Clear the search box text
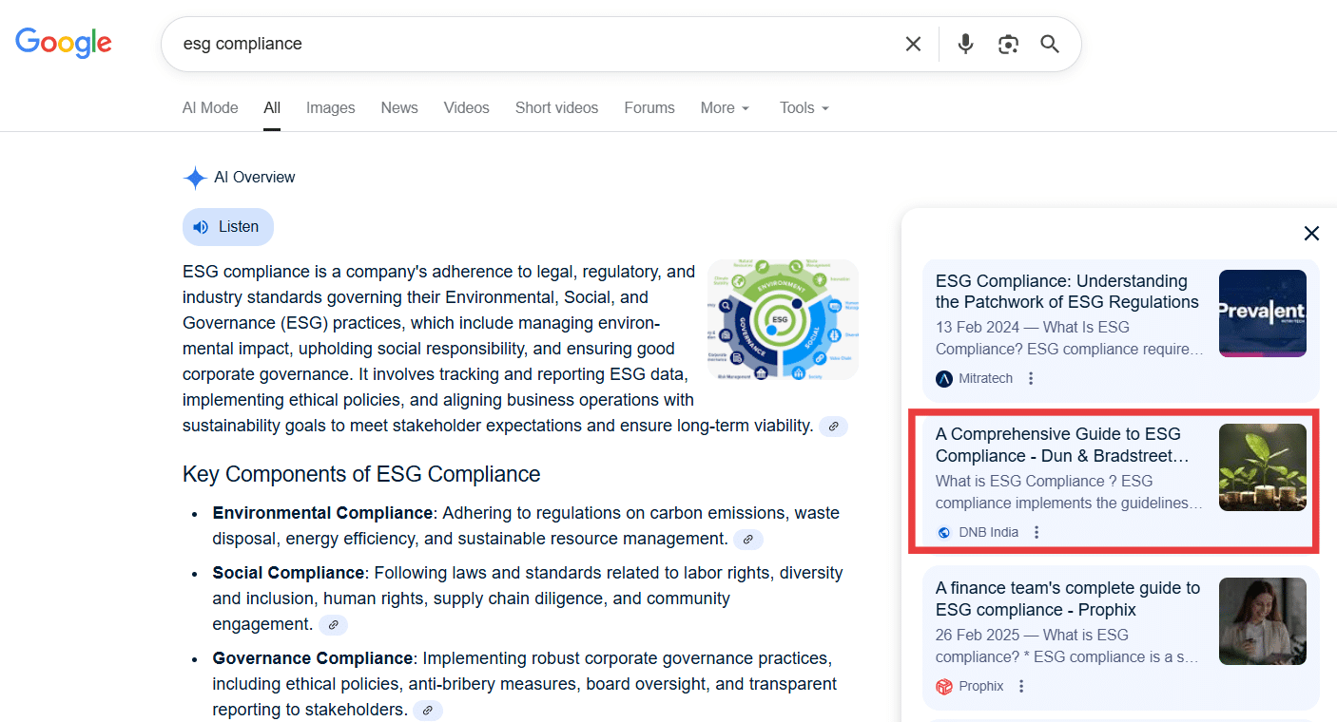Viewport: 1337px width, 722px height. (913, 44)
